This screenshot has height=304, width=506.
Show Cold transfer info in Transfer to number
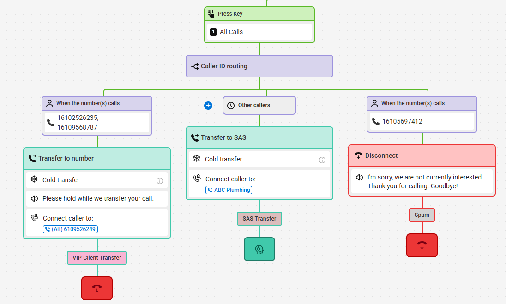(160, 181)
